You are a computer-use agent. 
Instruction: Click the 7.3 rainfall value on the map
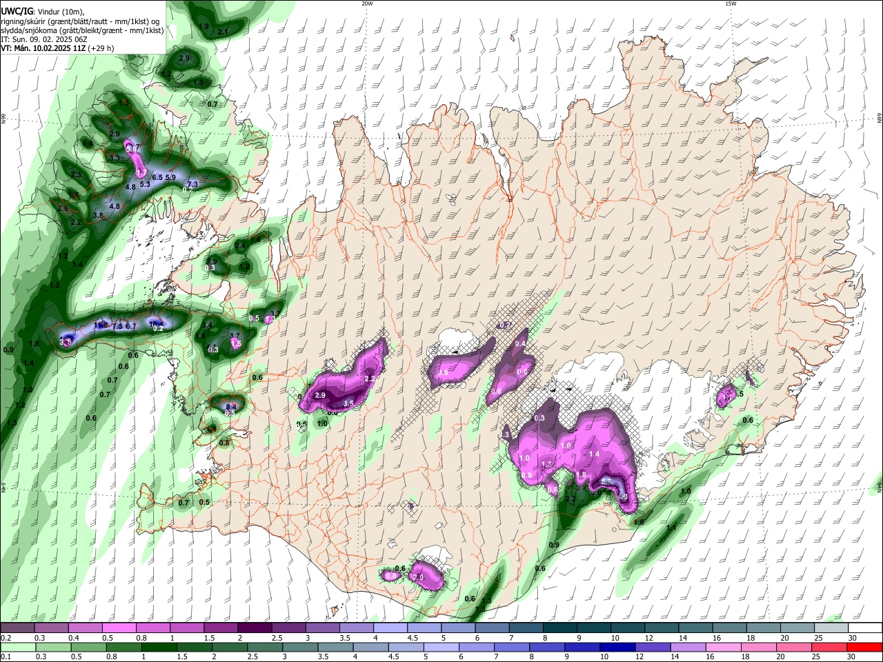[x=192, y=184]
